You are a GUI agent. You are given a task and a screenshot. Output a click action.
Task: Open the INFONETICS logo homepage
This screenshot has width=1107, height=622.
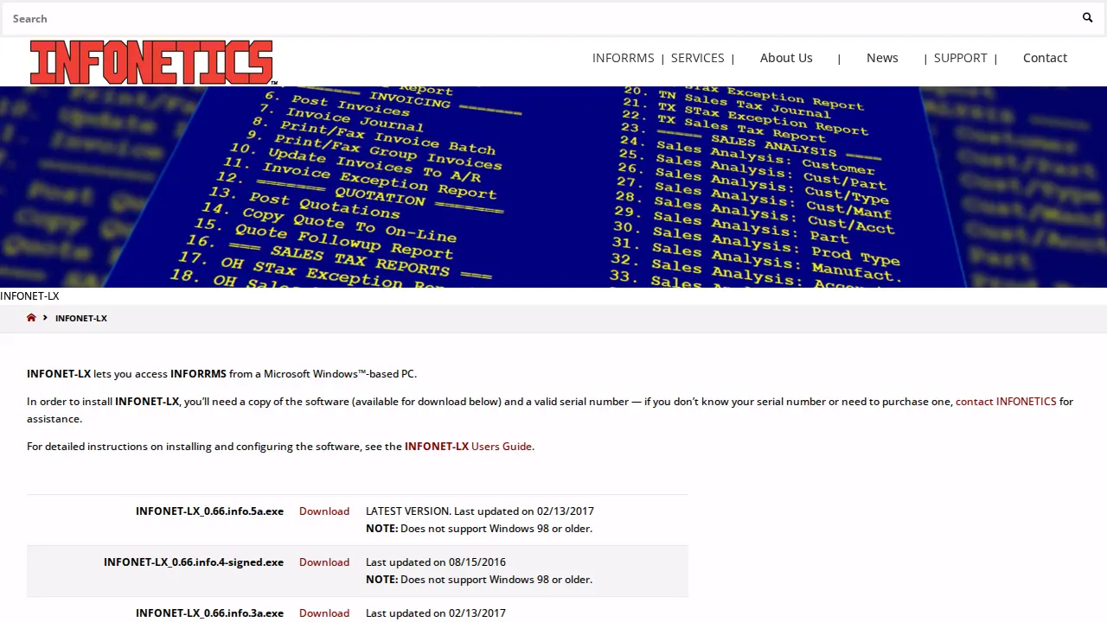point(152,62)
